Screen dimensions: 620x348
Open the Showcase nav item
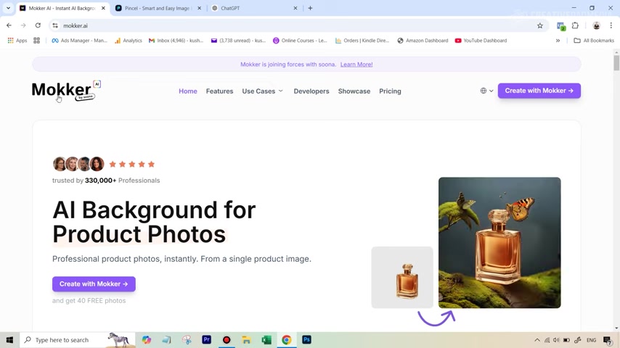coord(354,91)
